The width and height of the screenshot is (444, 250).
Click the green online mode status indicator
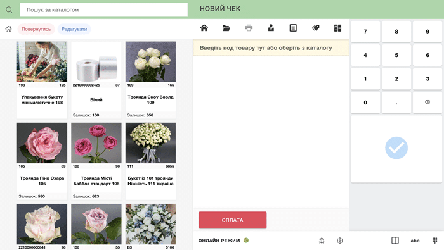point(246,241)
